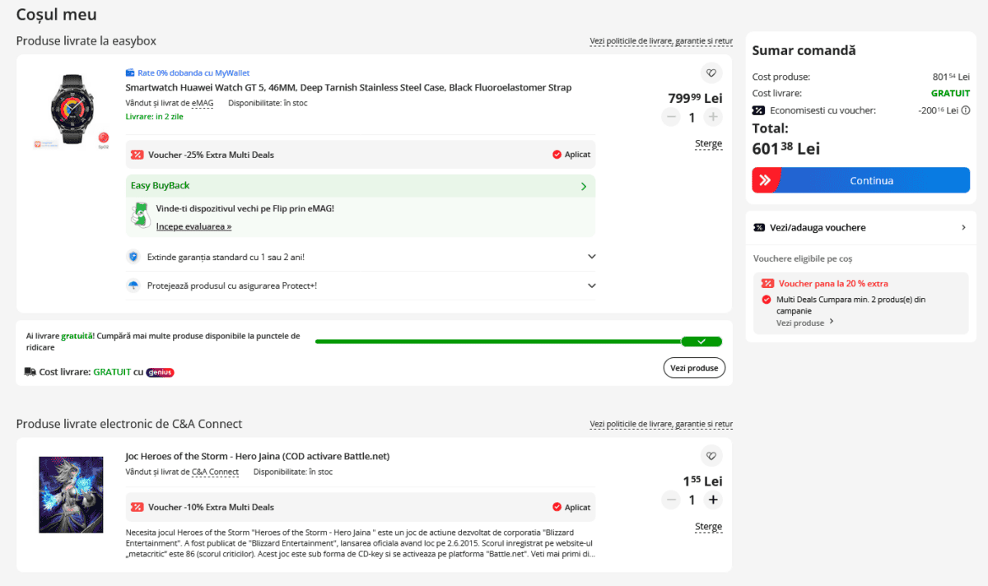988x586 pixels.
Task: Click the warranty shield icon
Action: (133, 257)
